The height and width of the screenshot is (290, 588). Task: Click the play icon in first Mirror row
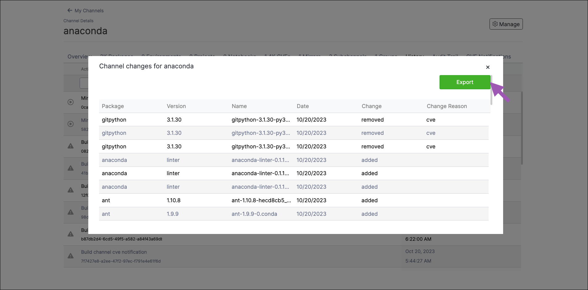71,102
